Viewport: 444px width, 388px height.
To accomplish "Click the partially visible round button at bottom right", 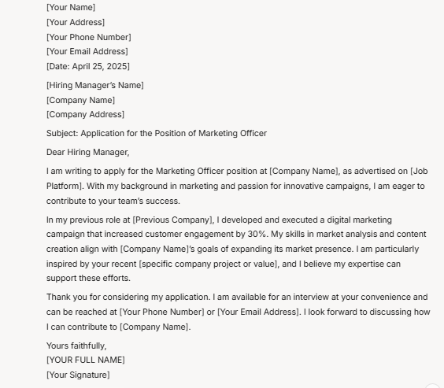I will pyautogui.click(x=433, y=386).
